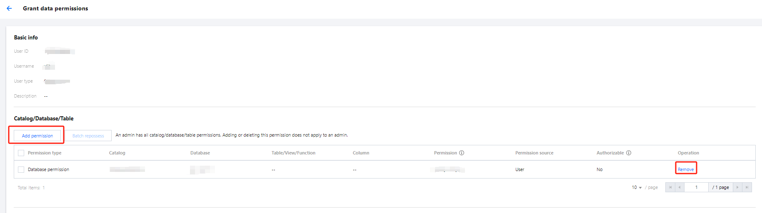
Task: Click the back arrow beside Grant data permissions
Action: tap(9, 8)
